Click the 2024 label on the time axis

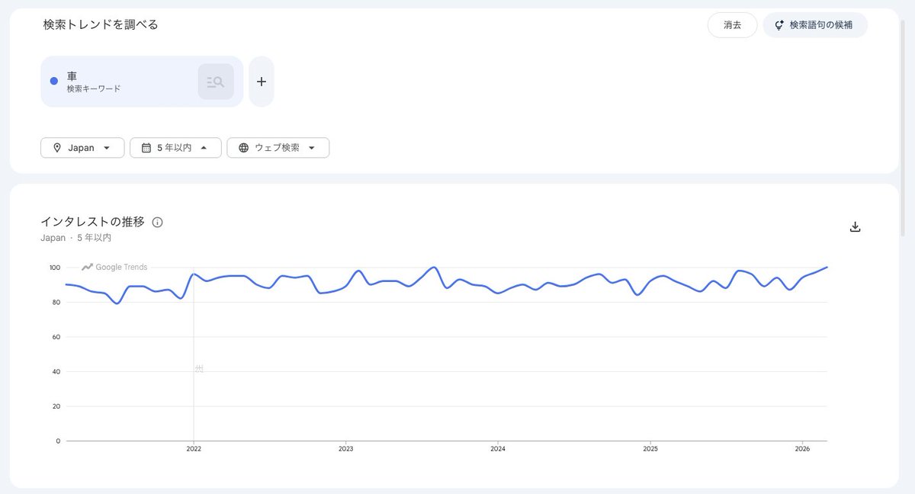point(498,449)
